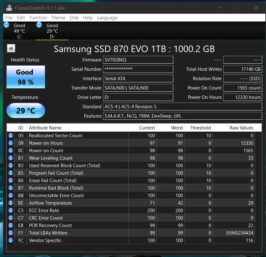
Task: Select the Airflow Temperature attribute name
Action: [50, 203]
